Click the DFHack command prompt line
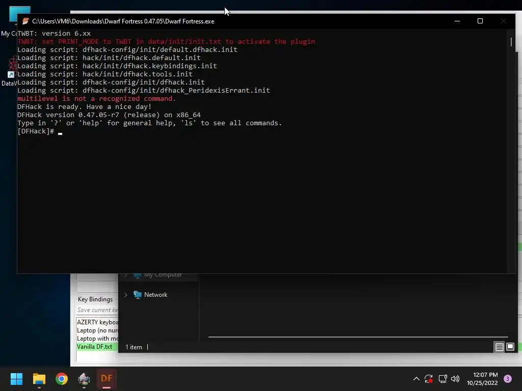This screenshot has height=391, width=522. (x=40, y=131)
